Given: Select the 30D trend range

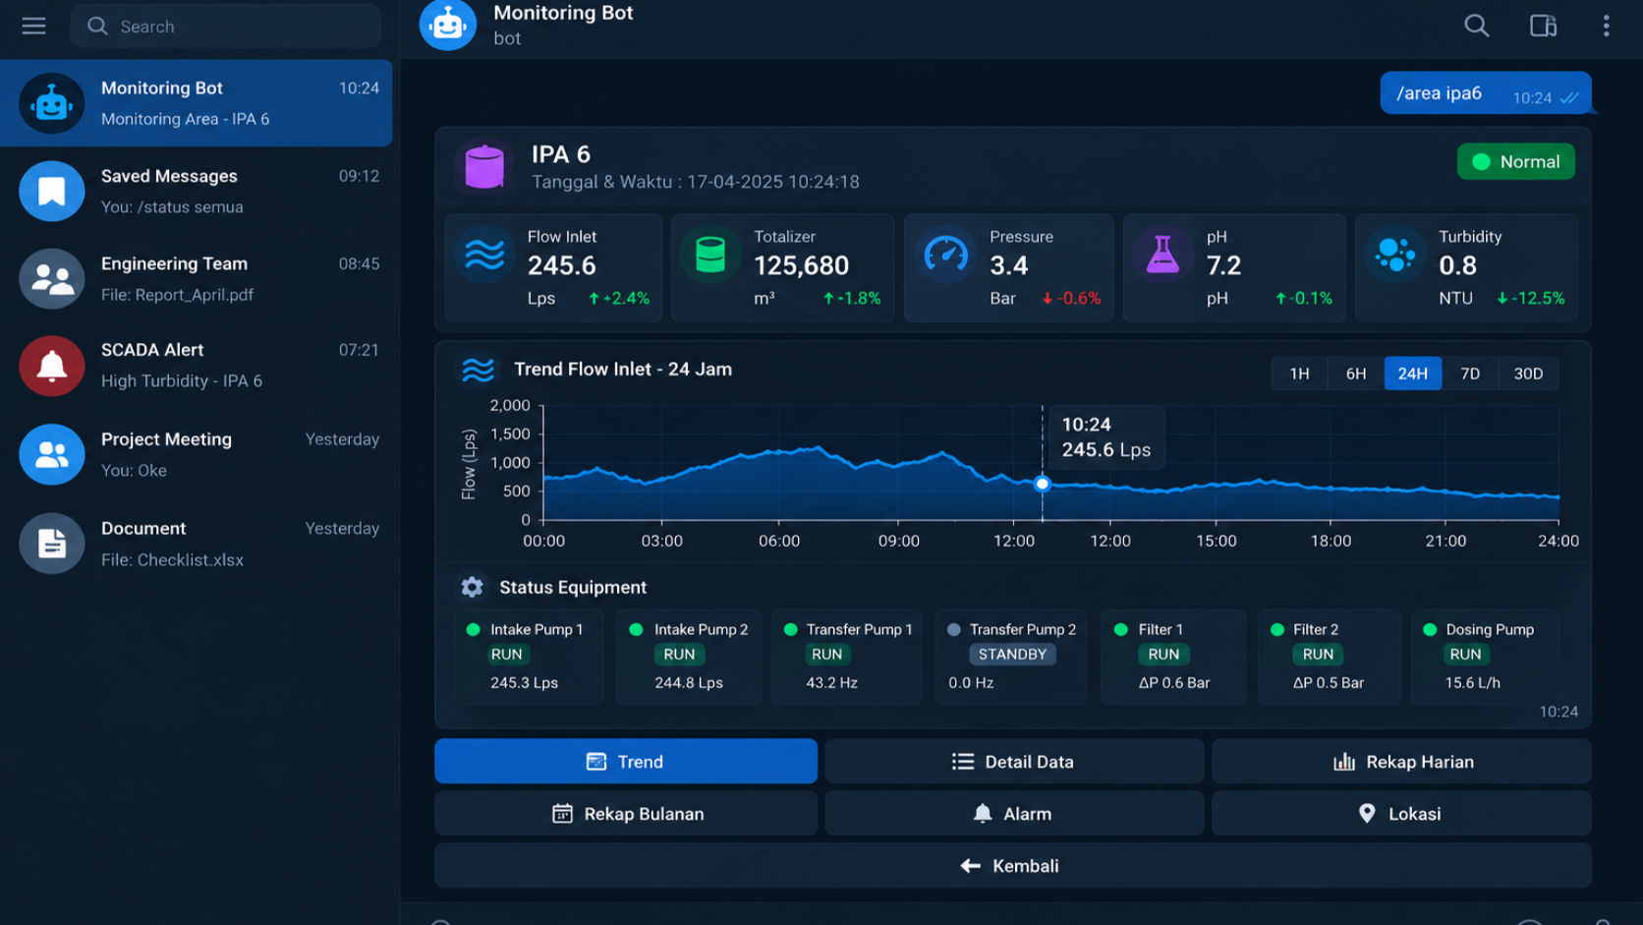Looking at the screenshot, I should point(1528,374).
